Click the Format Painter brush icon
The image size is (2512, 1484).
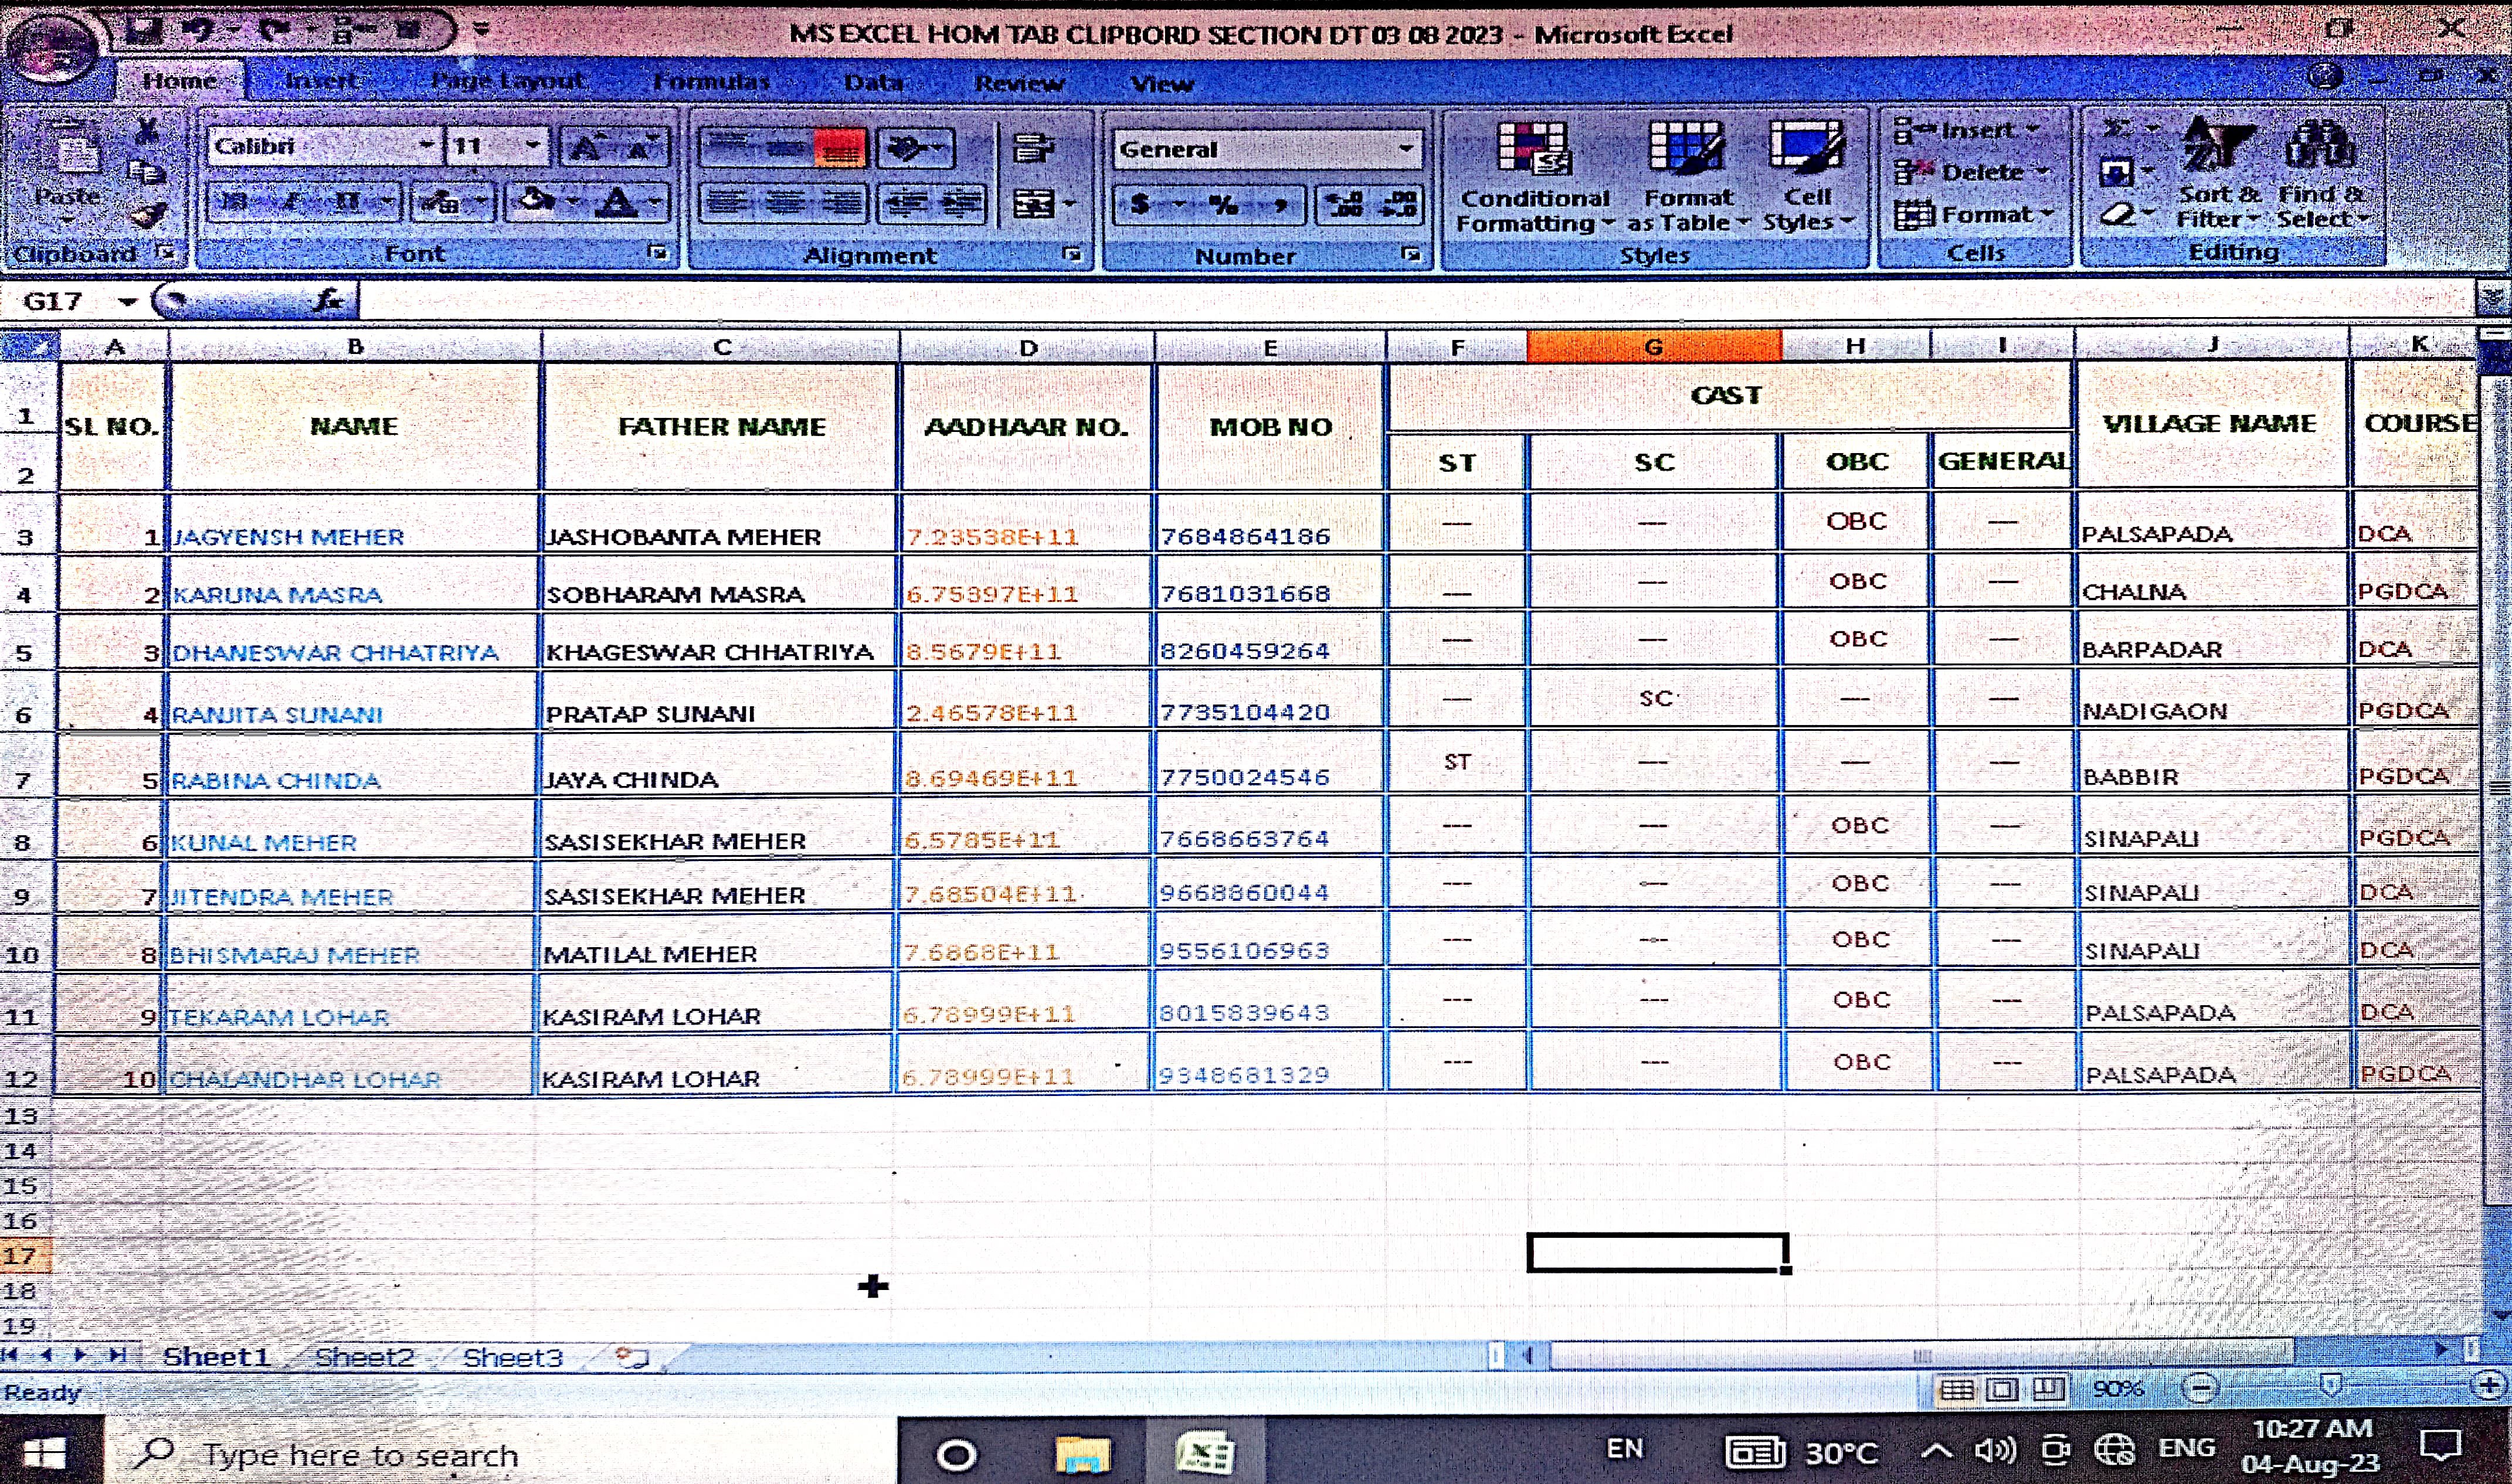point(150,214)
